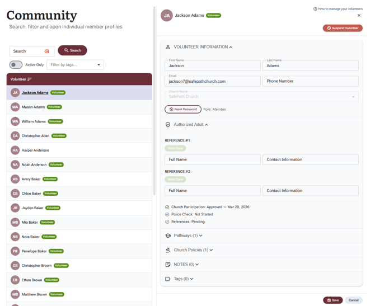Collapse the Authorized Adult section

(207, 125)
